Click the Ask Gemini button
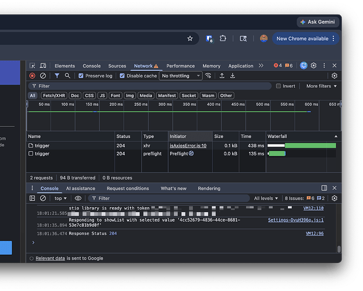The width and height of the screenshot is (363, 291). [318, 22]
